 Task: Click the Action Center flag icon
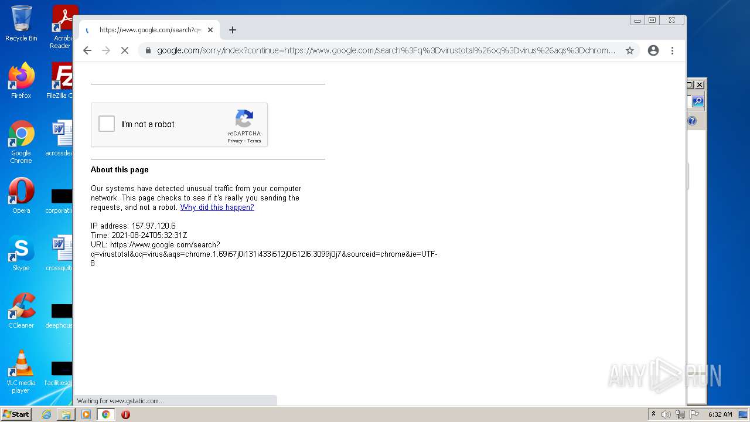[x=693, y=414]
